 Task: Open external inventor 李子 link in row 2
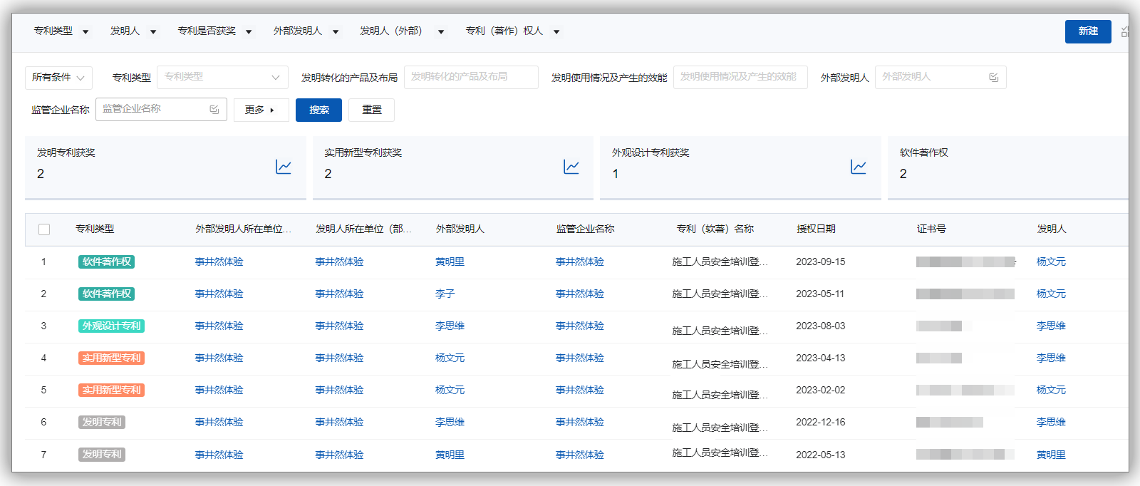point(445,294)
